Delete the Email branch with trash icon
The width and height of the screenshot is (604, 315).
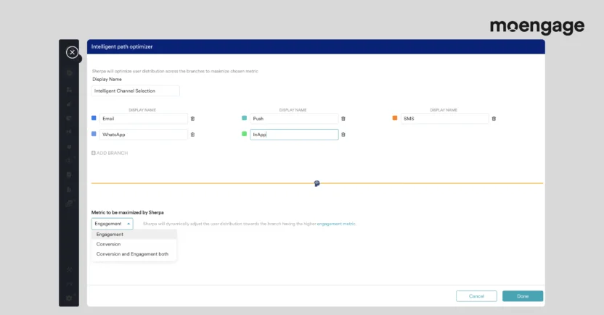[x=192, y=119]
